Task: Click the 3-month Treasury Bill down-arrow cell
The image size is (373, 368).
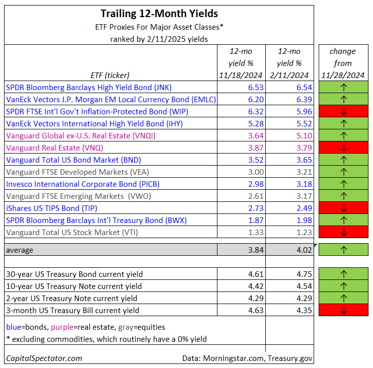Action: tap(343, 311)
